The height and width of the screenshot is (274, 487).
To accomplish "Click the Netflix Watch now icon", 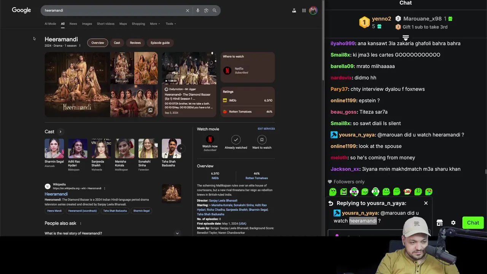I will pyautogui.click(x=210, y=140).
